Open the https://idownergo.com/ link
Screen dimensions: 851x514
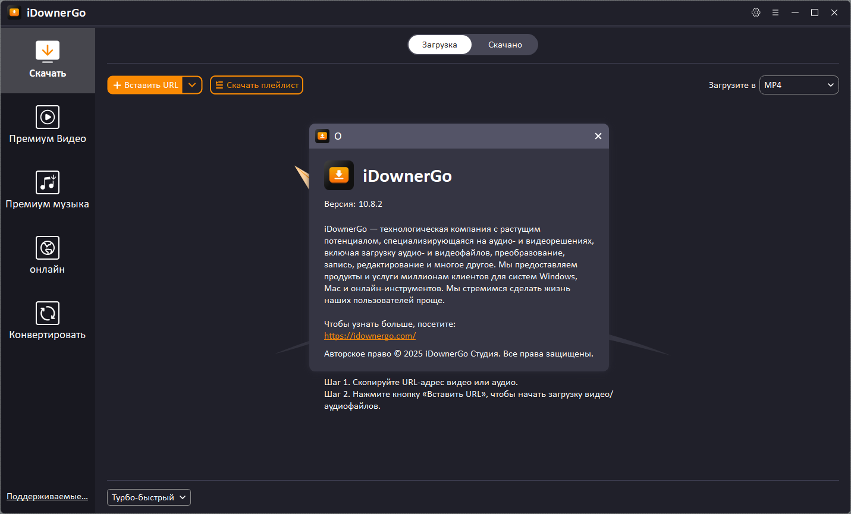click(x=370, y=336)
